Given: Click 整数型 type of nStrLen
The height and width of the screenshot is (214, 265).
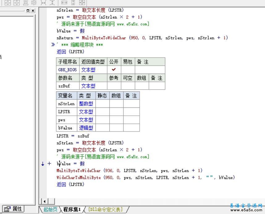Looking at the screenshot, I should [x=86, y=103].
